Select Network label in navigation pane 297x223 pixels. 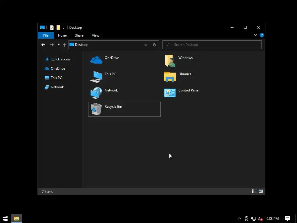57,87
